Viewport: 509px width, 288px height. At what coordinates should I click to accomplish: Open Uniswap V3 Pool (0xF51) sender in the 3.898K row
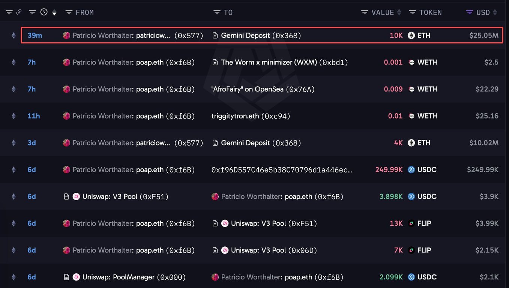point(126,196)
